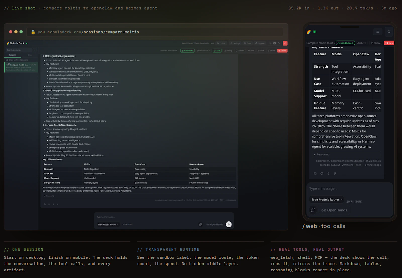Send message with the desktop arrow button

click(229, 224)
